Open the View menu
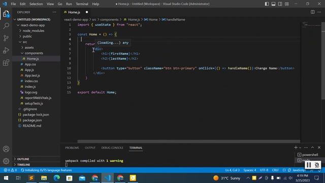This screenshot has height=183, width=325. pyautogui.click(x=50, y=4)
